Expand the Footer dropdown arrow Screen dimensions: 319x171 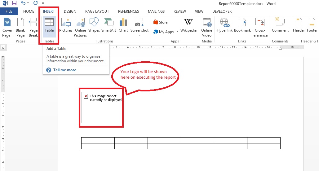tap(312, 35)
